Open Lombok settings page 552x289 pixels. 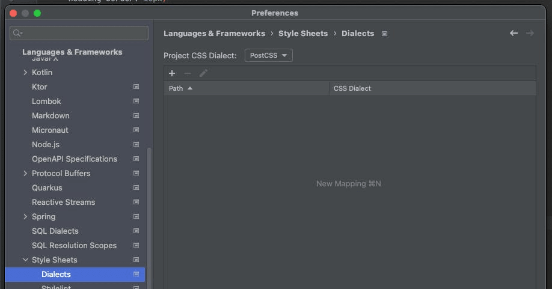pyautogui.click(x=46, y=101)
